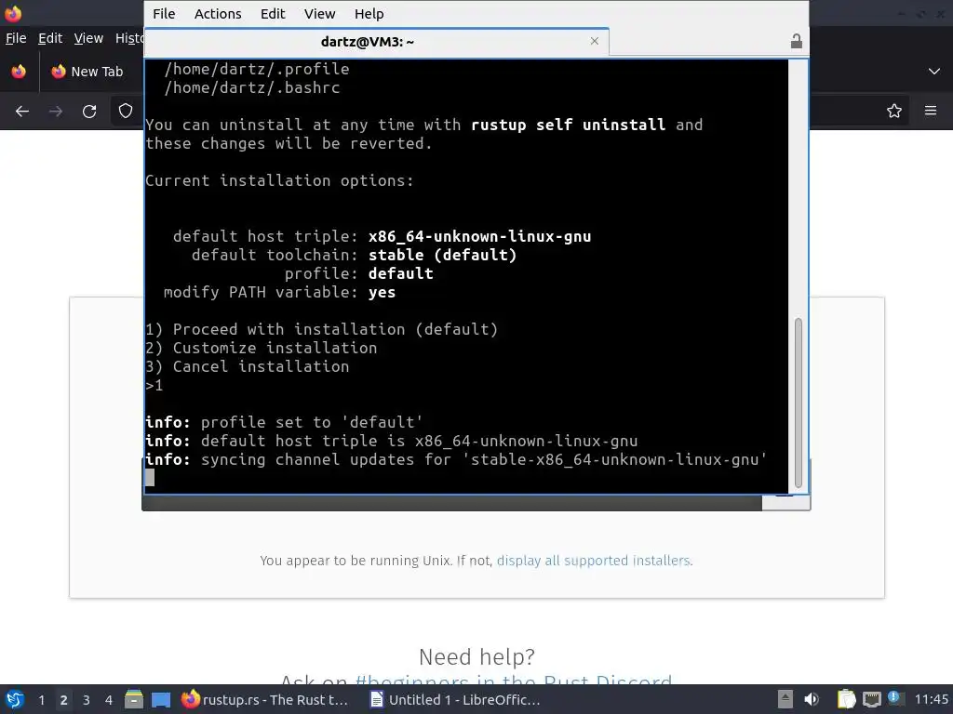This screenshot has height=714, width=953.
Task: Open Firefox History menu
Action: [129, 38]
